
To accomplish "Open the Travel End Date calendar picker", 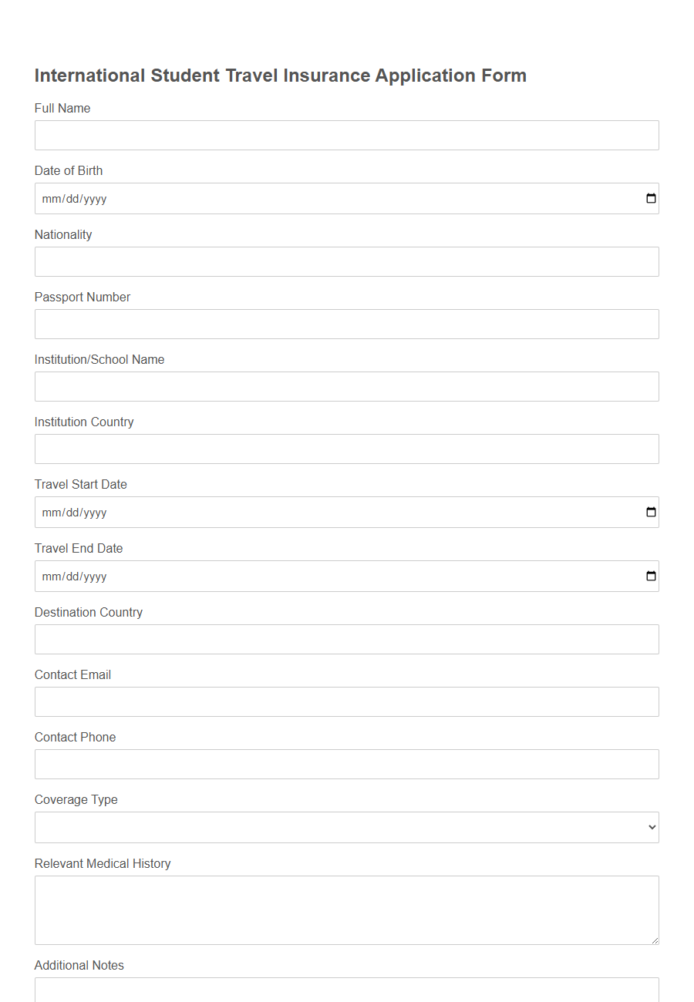I will tap(652, 576).
